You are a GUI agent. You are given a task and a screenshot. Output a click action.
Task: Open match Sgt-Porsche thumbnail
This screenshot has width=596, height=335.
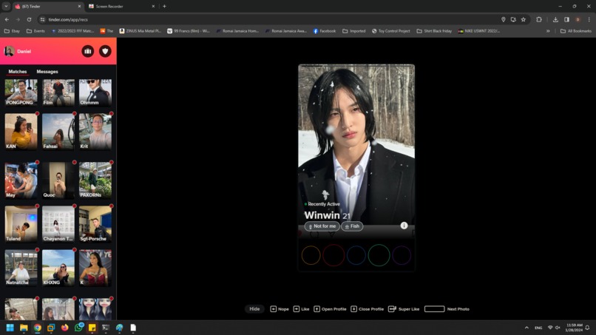[x=95, y=224]
